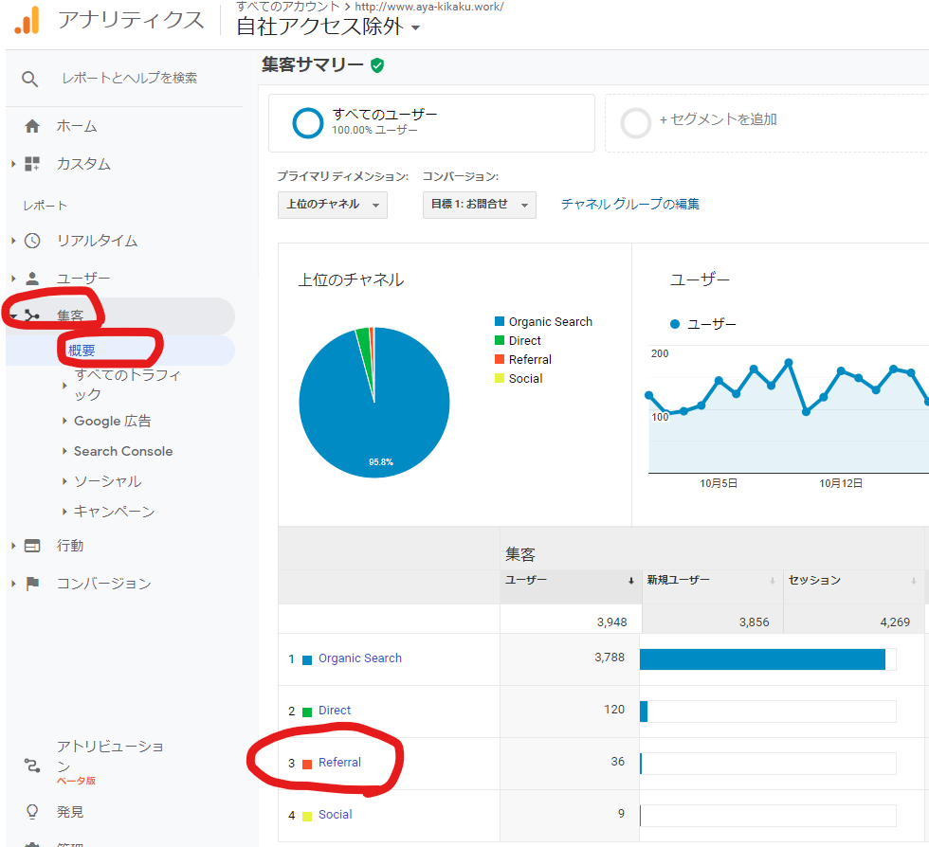
Task: Click the 行動 behavior icon
Action: (x=32, y=546)
